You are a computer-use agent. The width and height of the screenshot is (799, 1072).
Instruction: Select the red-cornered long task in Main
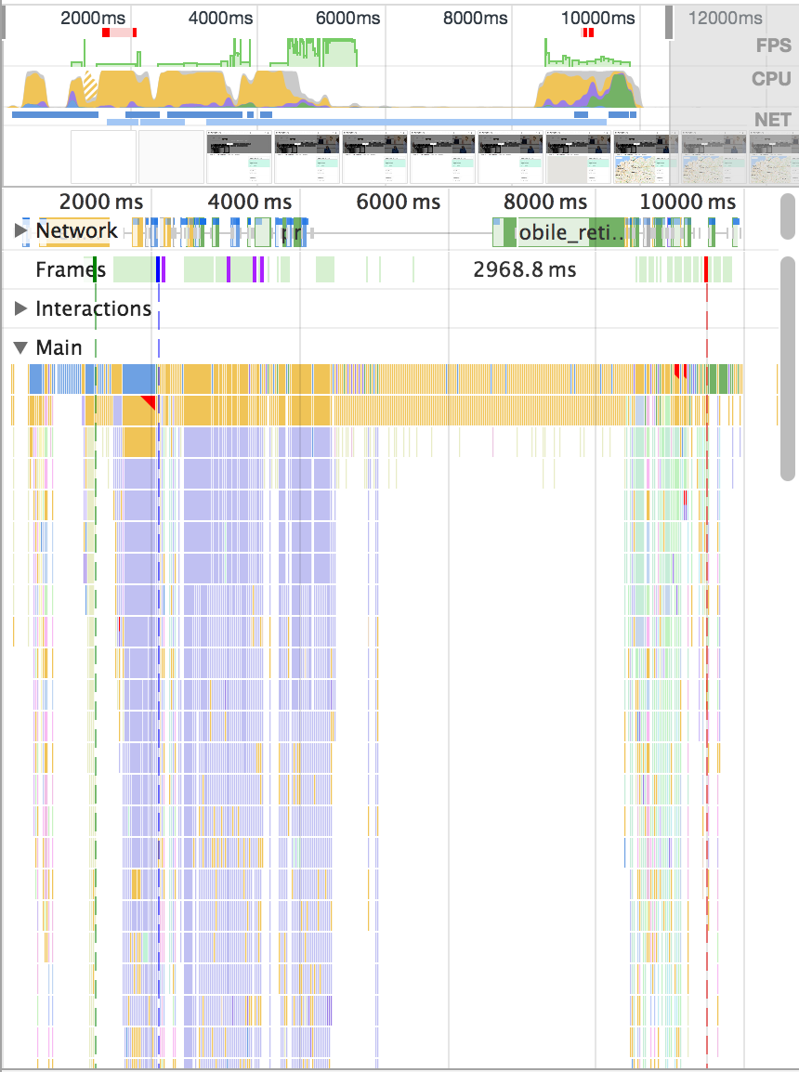click(x=139, y=411)
